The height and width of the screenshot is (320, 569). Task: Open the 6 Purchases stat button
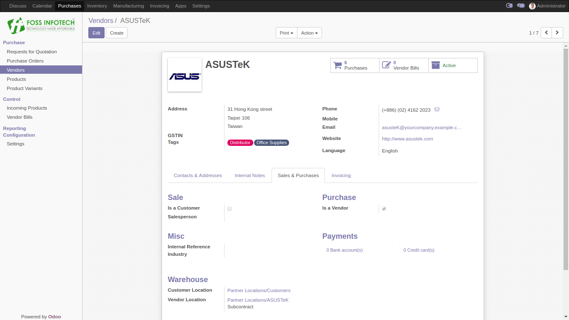click(355, 65)
